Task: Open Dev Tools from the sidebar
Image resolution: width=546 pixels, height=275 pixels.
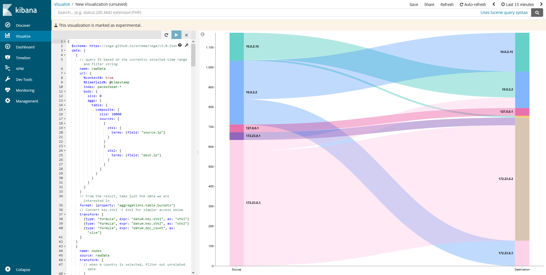Action: tap(24, 79)
